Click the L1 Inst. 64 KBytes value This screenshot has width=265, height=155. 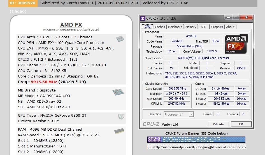point(221,93)
